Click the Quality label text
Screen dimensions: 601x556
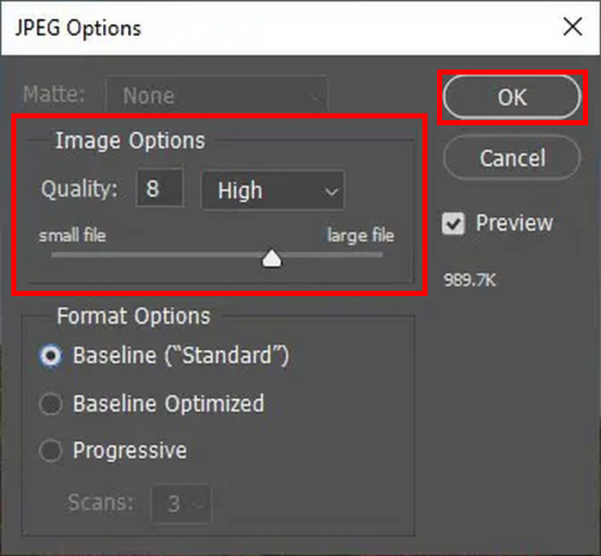pyautogui.click(x=79, y=190)
